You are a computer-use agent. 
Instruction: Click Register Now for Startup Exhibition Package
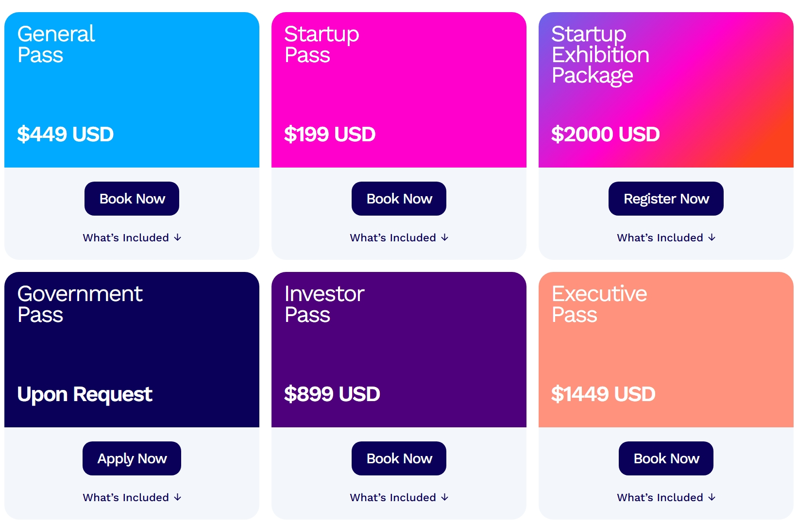click(x=665, y=199)
